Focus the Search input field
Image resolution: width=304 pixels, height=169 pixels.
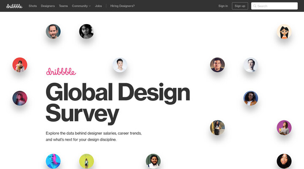[x=274, y=6]
